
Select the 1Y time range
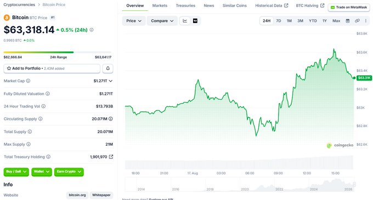tap(325, 21)
